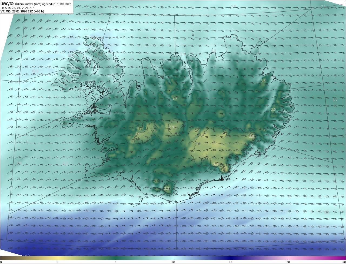The height and width of the screenshot is (264, 346).
Task: Click the 0 tick on the color scale
Action: point(1,262)
